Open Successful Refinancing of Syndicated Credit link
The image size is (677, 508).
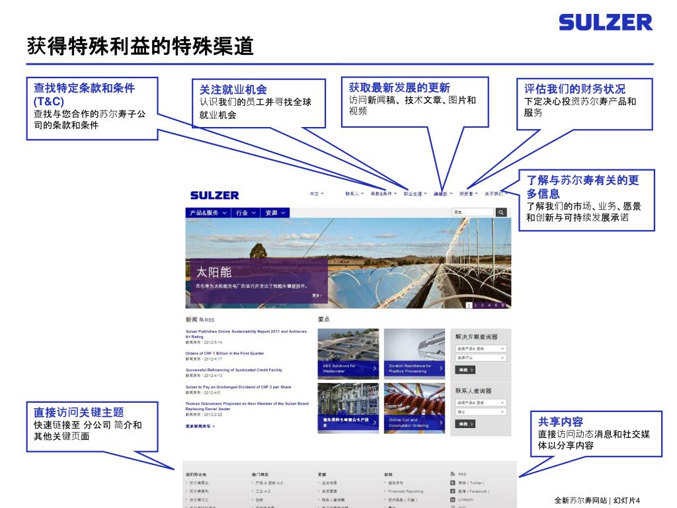[233, 370]
